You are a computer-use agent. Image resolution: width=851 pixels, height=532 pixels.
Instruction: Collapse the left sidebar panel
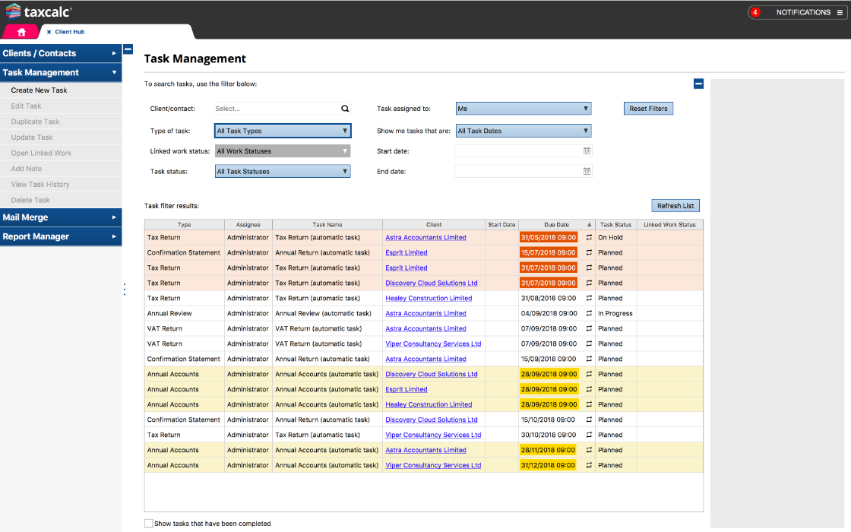tap(128, 49)
